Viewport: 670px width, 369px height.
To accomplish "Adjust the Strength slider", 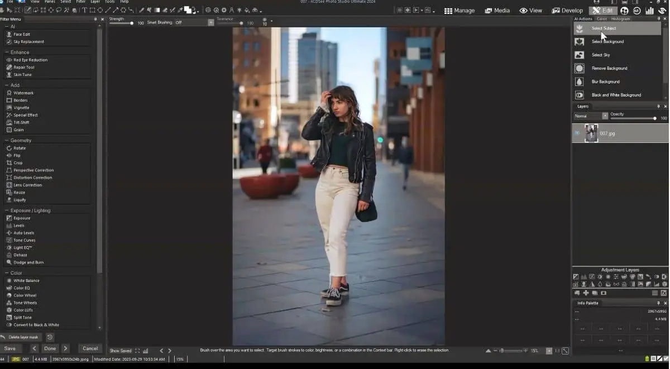I will click(x=121, y=23).
